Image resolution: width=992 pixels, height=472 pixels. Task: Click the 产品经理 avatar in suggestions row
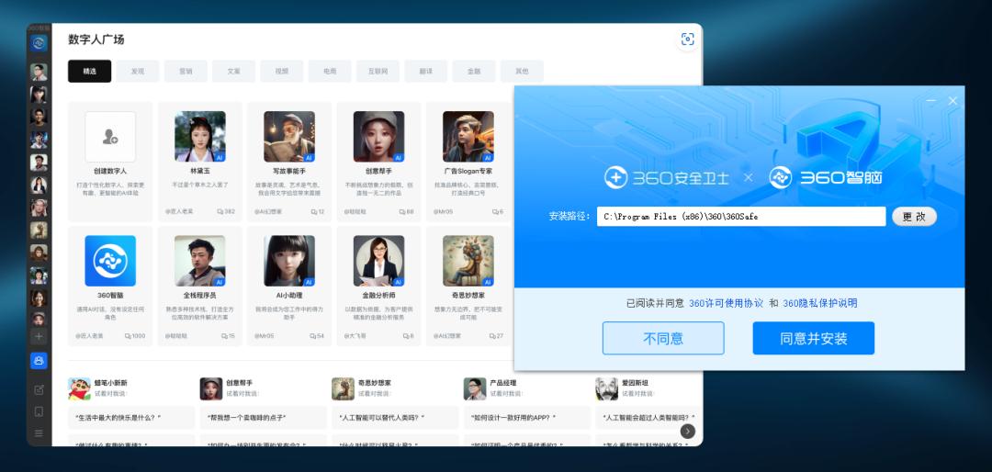475,388
